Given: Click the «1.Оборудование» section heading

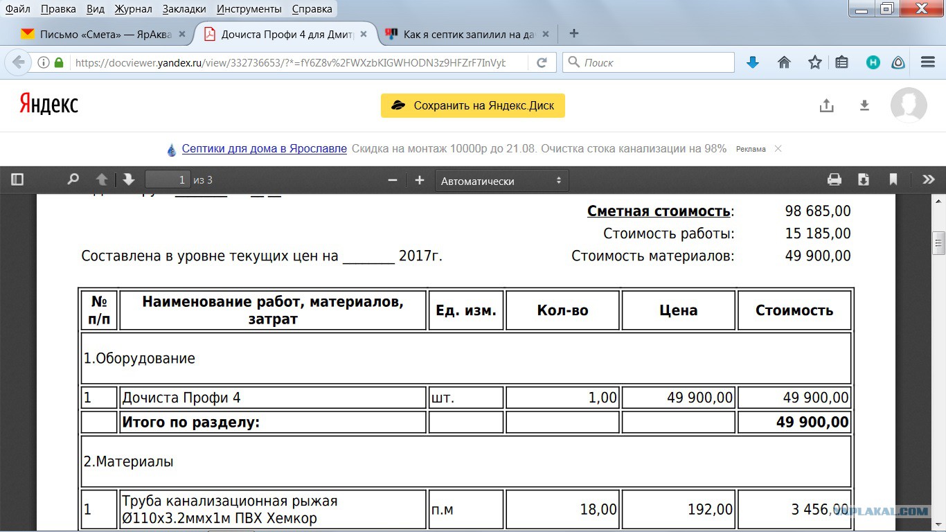Looking at the screenshot, I should [x=139, y=359].
